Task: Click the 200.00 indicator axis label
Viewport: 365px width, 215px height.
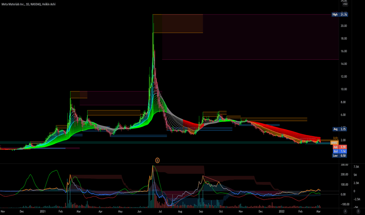Action: click(345, 174)
